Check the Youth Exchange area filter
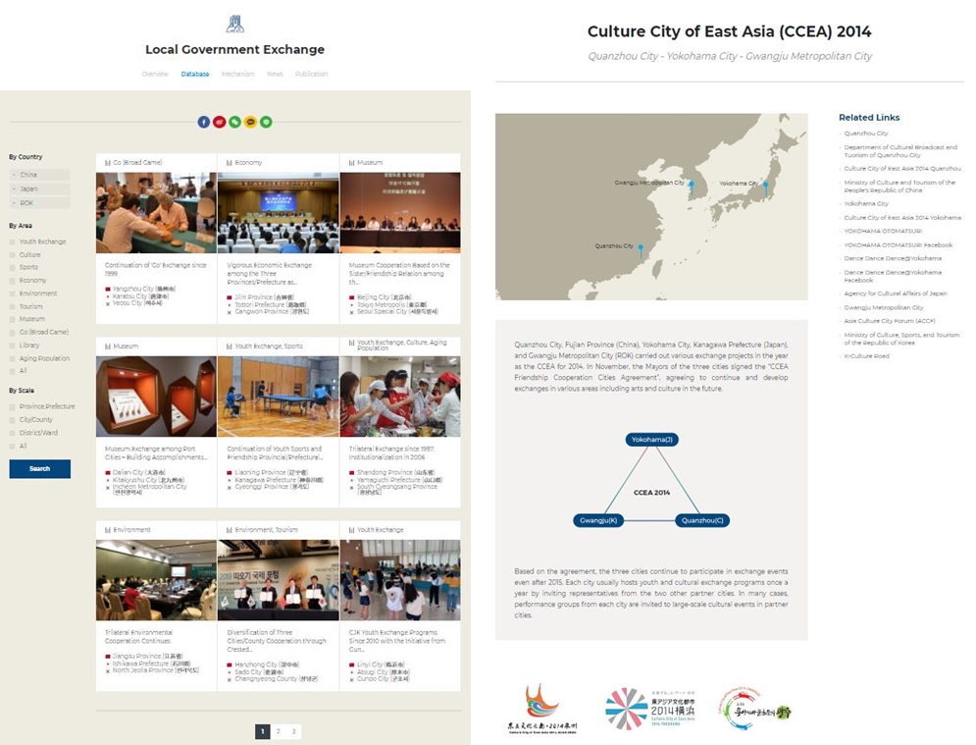Screen dimensions: 976x745 pyautogui.click(x=13, y=241)
